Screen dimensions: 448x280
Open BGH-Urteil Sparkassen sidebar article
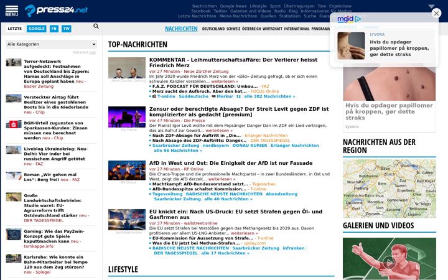[56, 130]
